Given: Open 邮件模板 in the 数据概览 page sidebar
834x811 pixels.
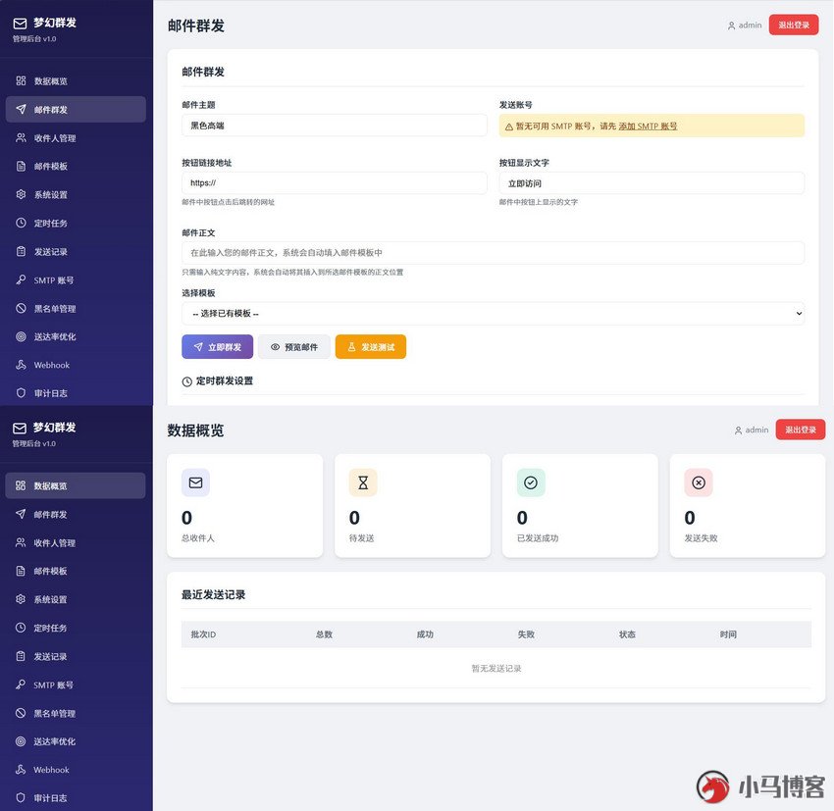Looking at the screenshot, I should (x=76, y=571).
